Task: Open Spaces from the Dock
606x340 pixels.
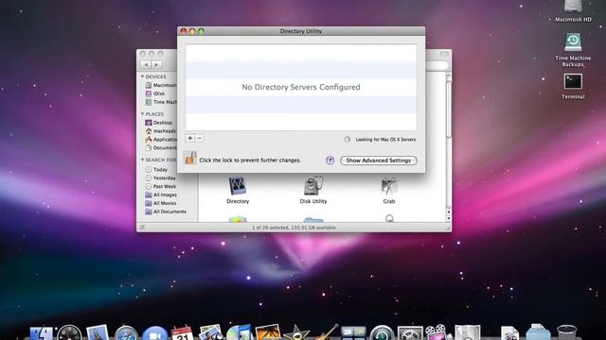Action: [x=353, y=333]
